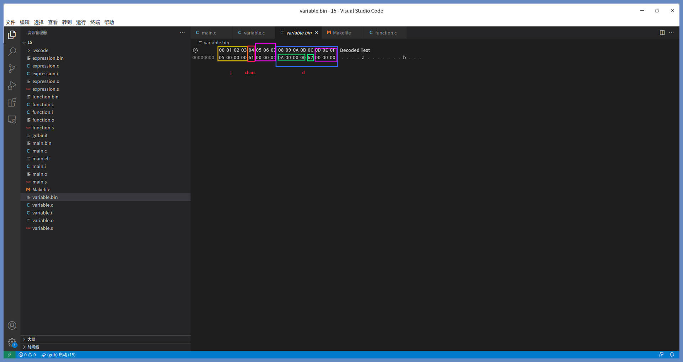
Task: Open the notifications bell in status bar
Action: click(672, 355)
